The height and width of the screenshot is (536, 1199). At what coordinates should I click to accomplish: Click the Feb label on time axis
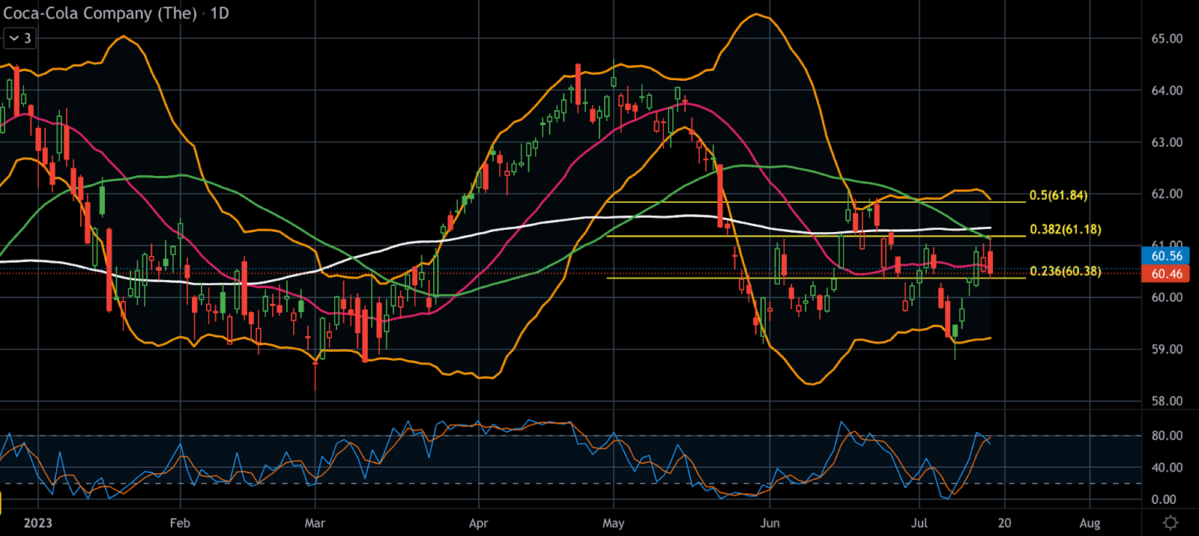point(180,523)
